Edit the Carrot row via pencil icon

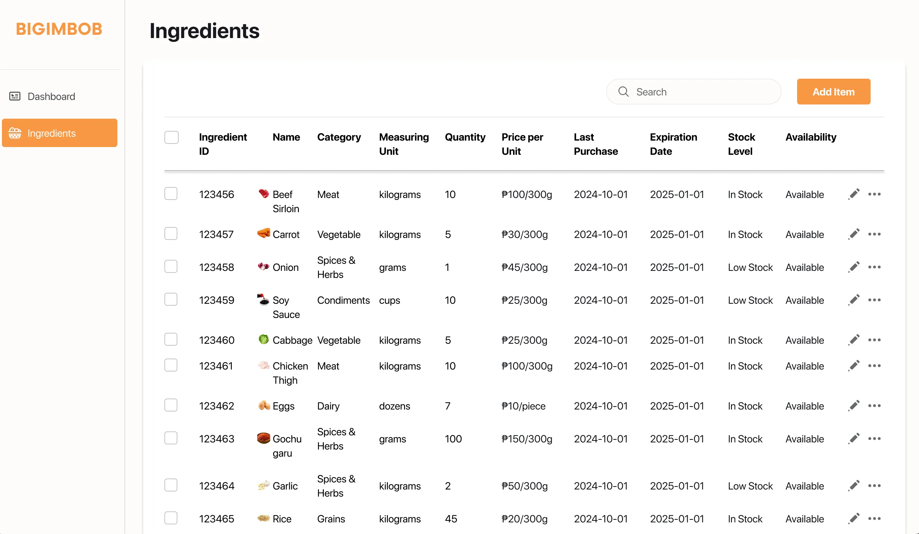click(854, 234)
